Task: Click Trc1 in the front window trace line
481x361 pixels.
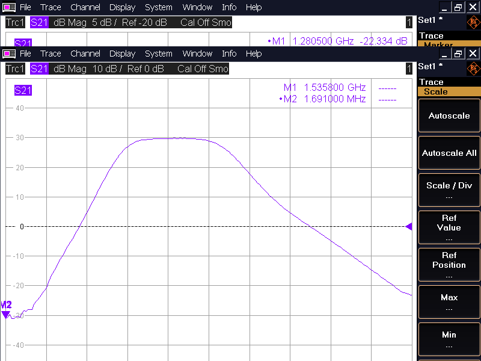Action: (x=16, y=69)
